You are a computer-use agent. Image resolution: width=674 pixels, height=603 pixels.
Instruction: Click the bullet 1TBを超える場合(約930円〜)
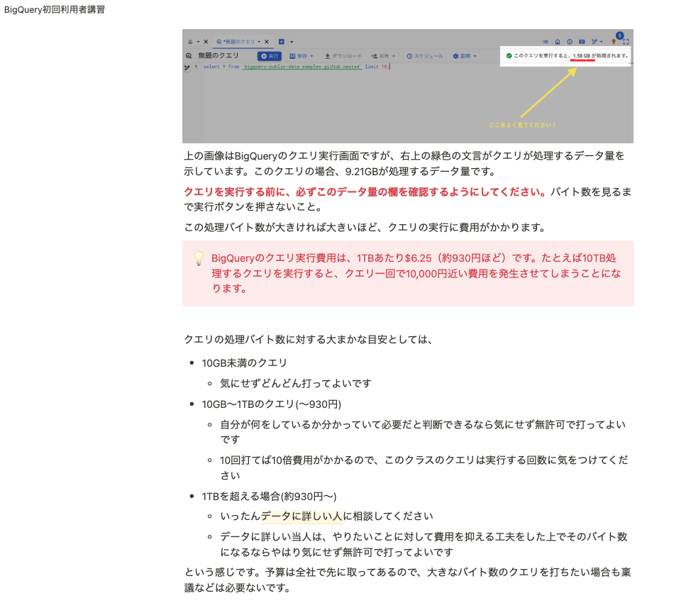pyautogui.click(x=269, y=497)
